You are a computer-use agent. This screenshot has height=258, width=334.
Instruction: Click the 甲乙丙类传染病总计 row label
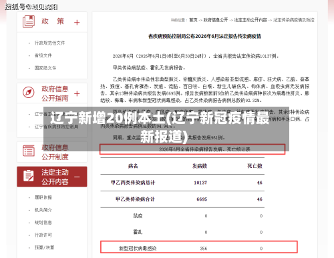tap(133, 183)
